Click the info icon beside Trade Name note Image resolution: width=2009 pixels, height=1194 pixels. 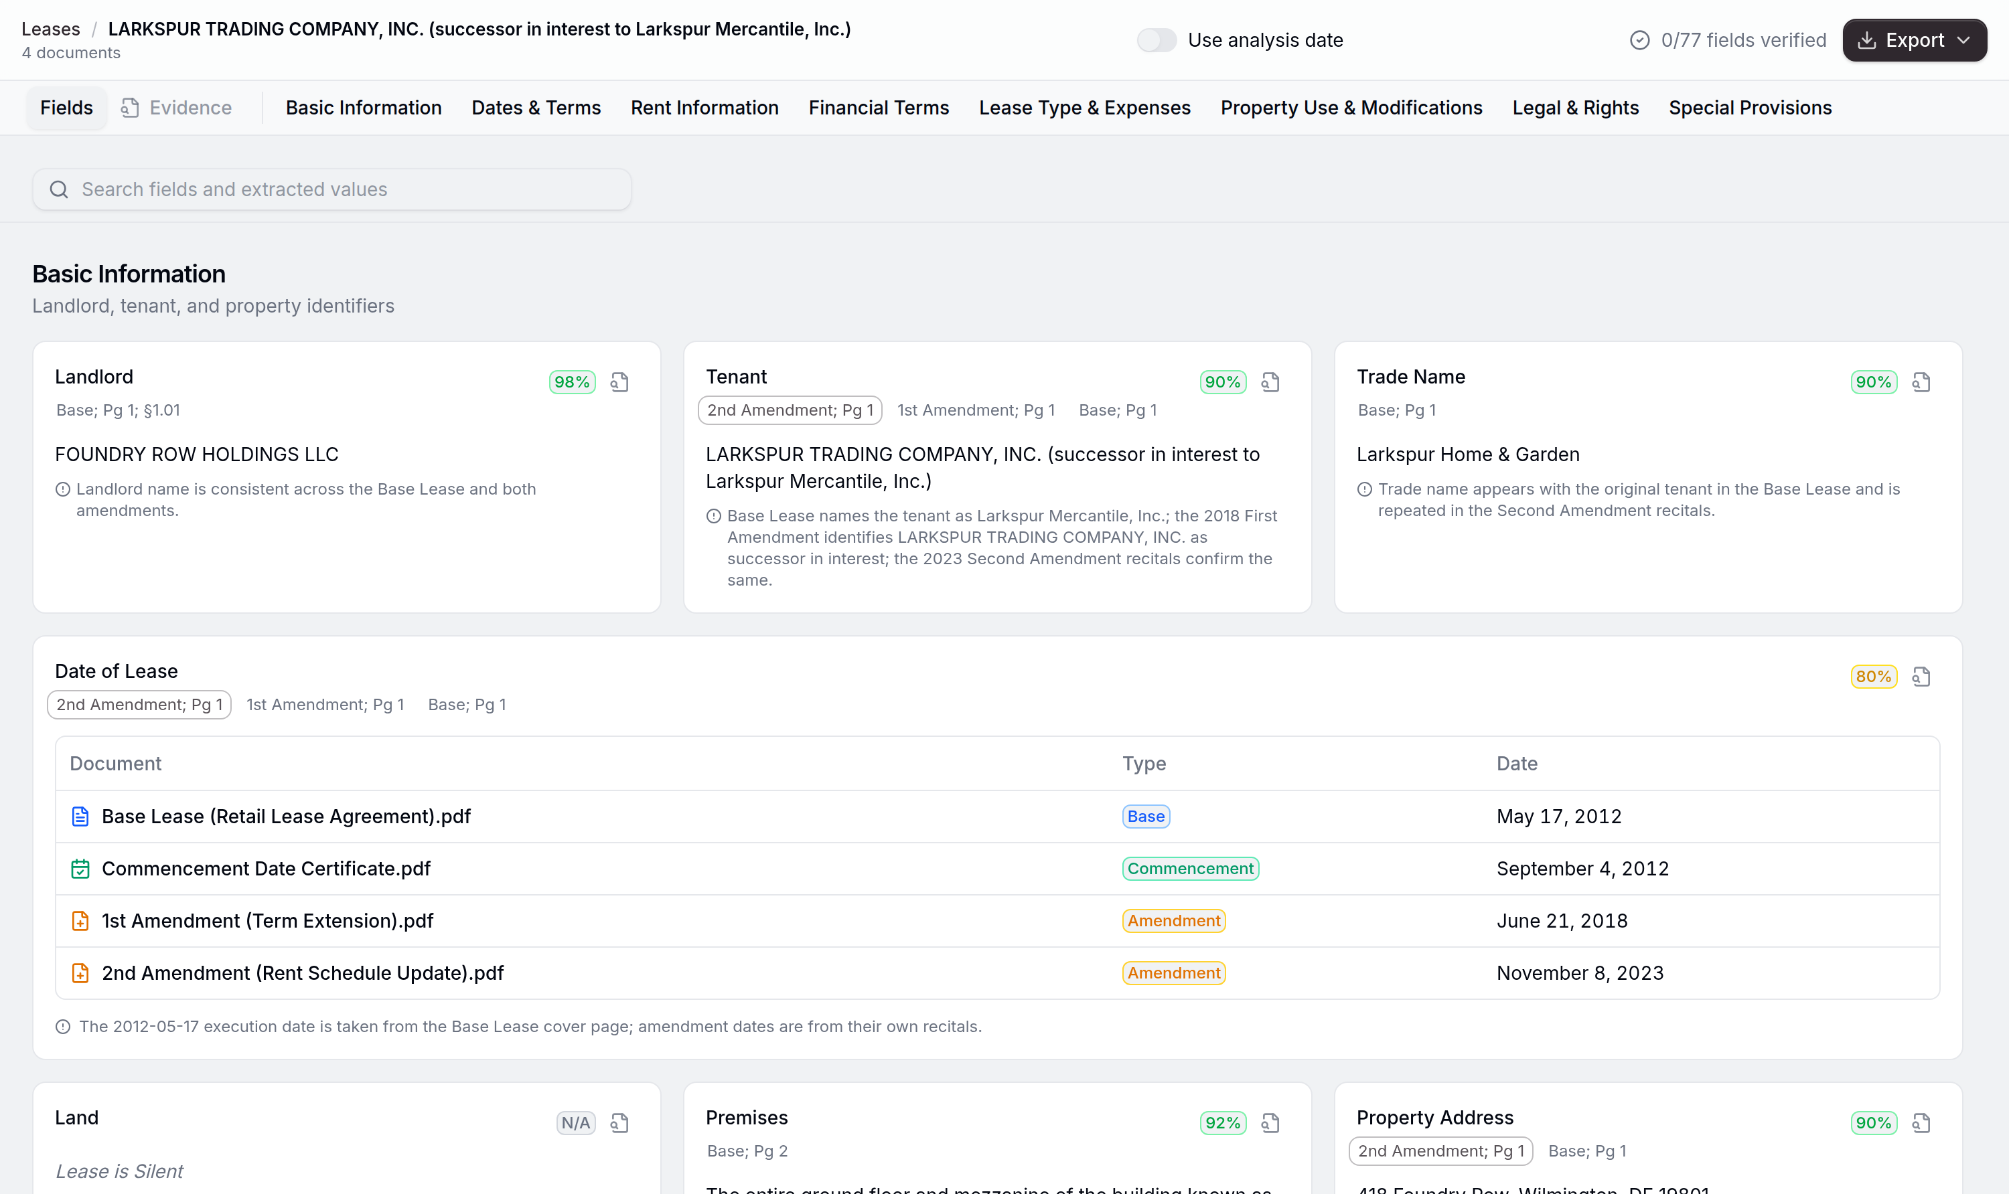(x=1364, y=489)
